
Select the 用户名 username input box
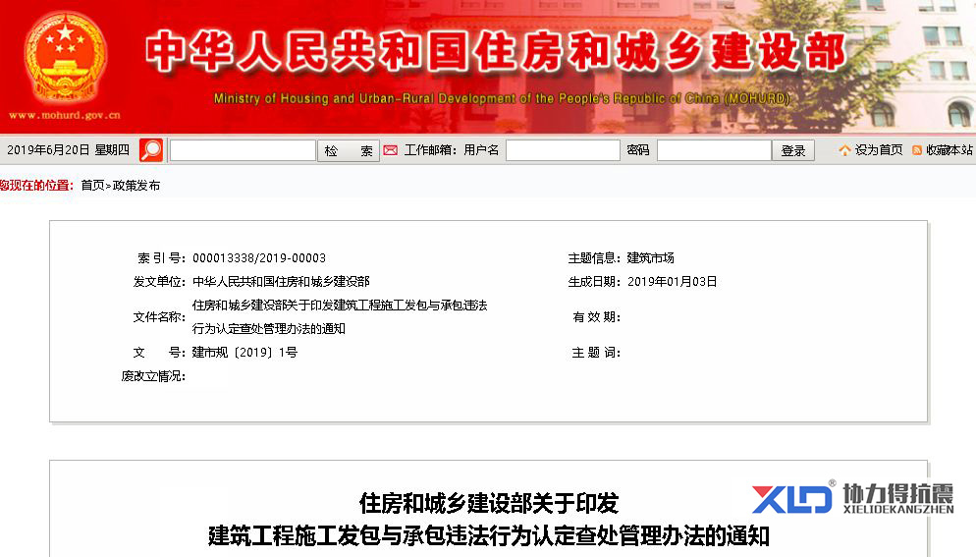coord(563,150)
